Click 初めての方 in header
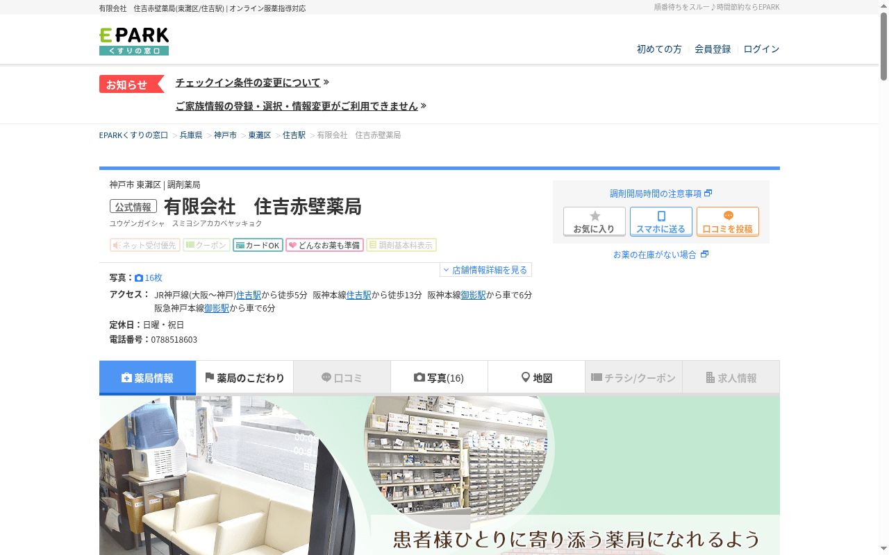This screenshot has height=555, width=889. 659,49
